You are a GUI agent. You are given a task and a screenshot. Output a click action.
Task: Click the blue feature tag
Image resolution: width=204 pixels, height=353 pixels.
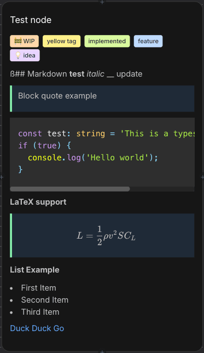tap(148, 41)
